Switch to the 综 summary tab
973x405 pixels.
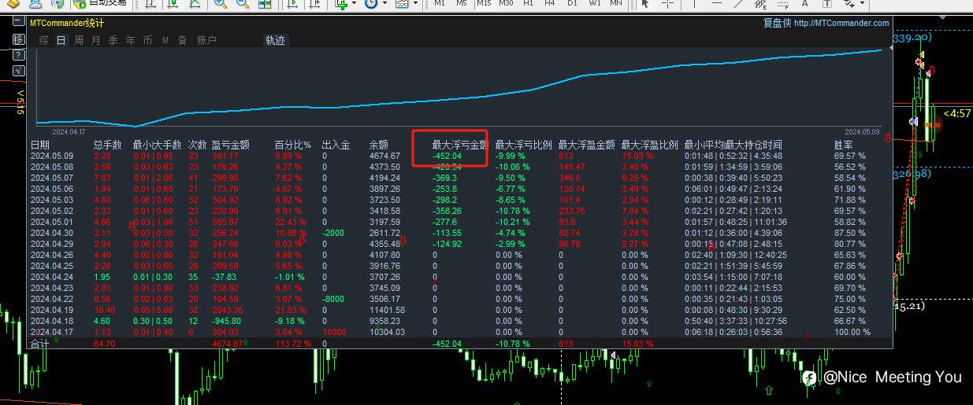pyautogui.click(x=44, y=40)
